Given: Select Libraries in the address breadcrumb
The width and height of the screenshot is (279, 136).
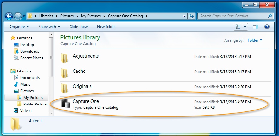Looking at the screenshot, I should click(x=46, y=16).
